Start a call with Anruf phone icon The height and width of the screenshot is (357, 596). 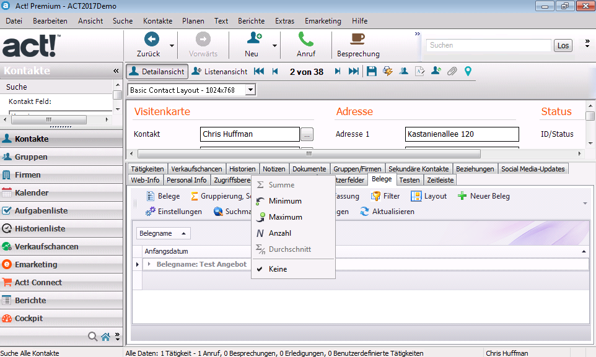[x=306, y=39]
